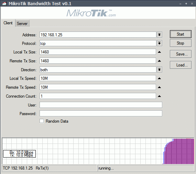Click the Rx/Tx Mbps readout box
Screen dimensions: 196x174
click(19, 154)
